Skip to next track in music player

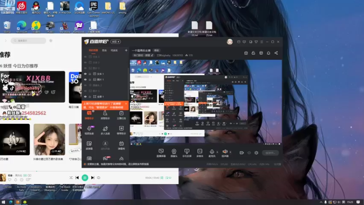point(93,178)
